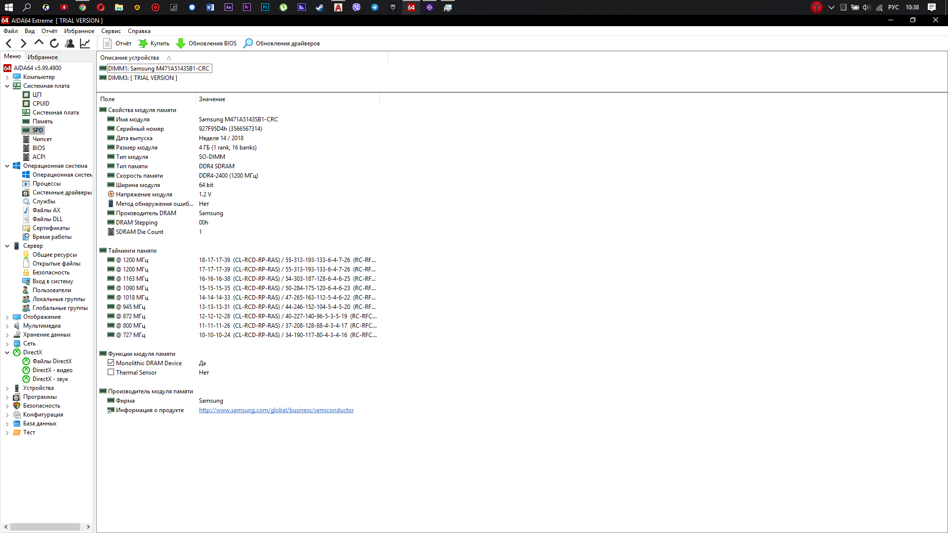Open the Samsung semiconductor link
This screenshot has height=533, width=948.
[276, 410]
